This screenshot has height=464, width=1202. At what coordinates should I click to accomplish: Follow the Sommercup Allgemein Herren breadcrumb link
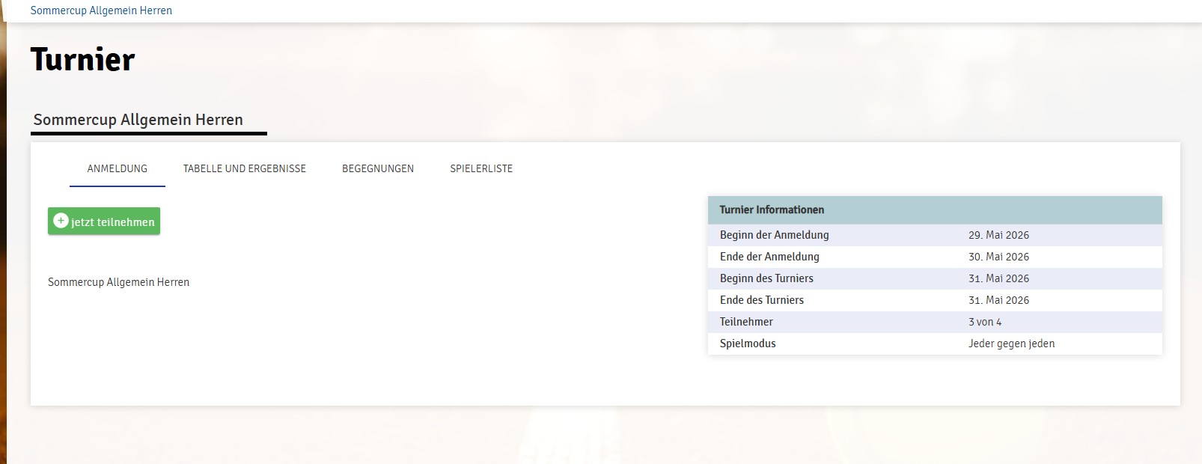pyautogui.click(x=101, y=10)
